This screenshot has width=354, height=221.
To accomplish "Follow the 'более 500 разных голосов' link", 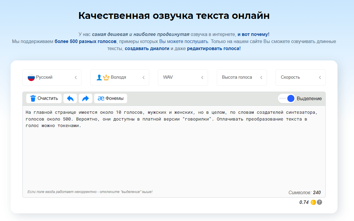I will coord(86,41).
